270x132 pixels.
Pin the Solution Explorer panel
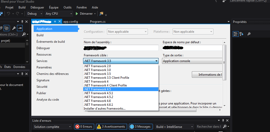[x=22, y=22]
